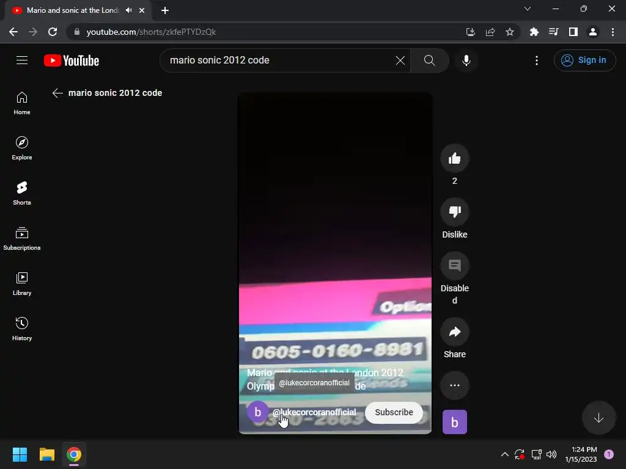Screen dimensions: 626x469
Task: Open media controls icon in toolbar
Action: click(553, 32)
